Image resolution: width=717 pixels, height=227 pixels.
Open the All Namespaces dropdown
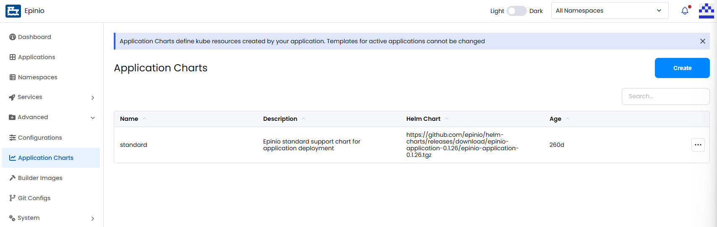point(610,10)
